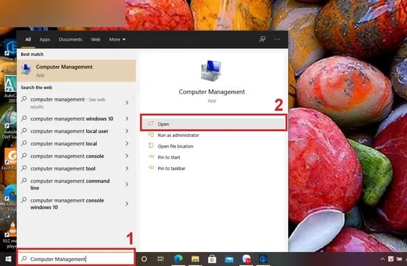Viewport: 407px width, 266px height.
Task: Expand 'computer management console' suggestion arrow
Action: tap(127, 156)
